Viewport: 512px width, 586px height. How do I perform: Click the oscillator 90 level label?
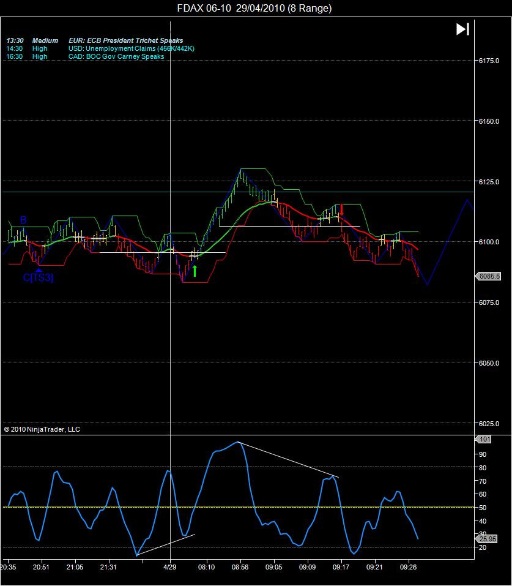pyautogui.click(x=483, y=454)
